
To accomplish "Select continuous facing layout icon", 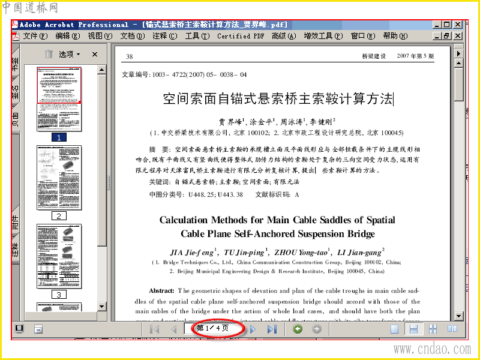I will coord(433,329).
